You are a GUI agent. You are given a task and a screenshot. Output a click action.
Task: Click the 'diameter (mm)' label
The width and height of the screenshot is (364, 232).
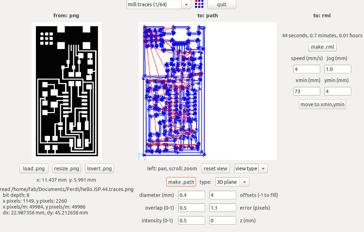coord(156,195)
